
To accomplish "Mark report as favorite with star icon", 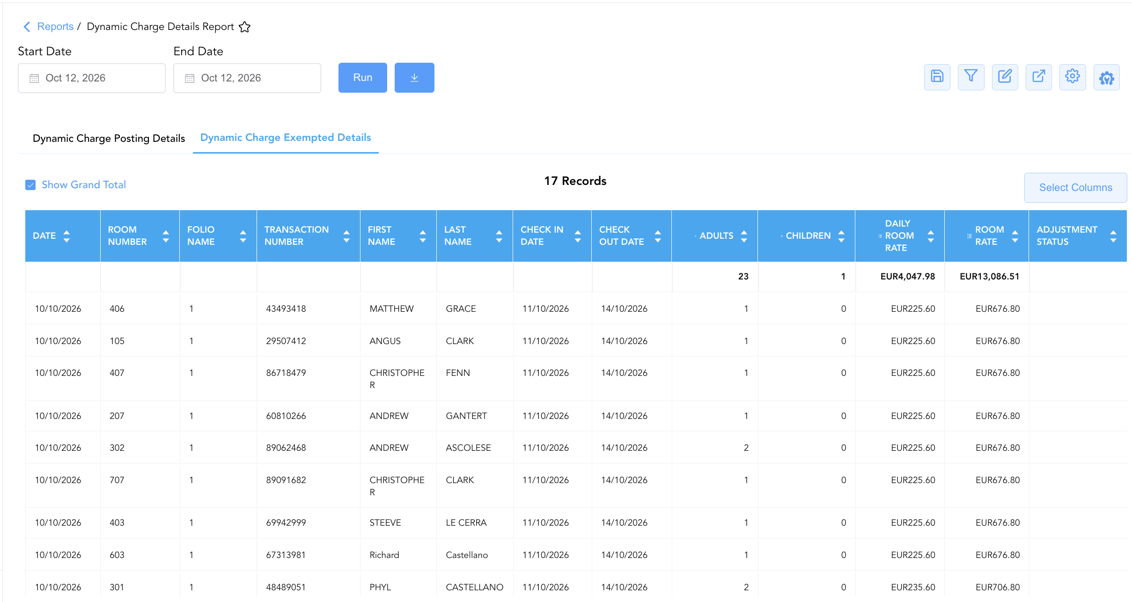I will click(244, 27).
